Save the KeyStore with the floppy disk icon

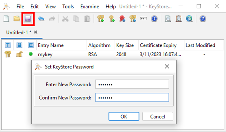pyautogui.click(x=28, y=19)
